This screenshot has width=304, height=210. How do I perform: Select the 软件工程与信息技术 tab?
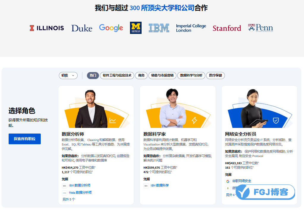[x=117, y=76]
